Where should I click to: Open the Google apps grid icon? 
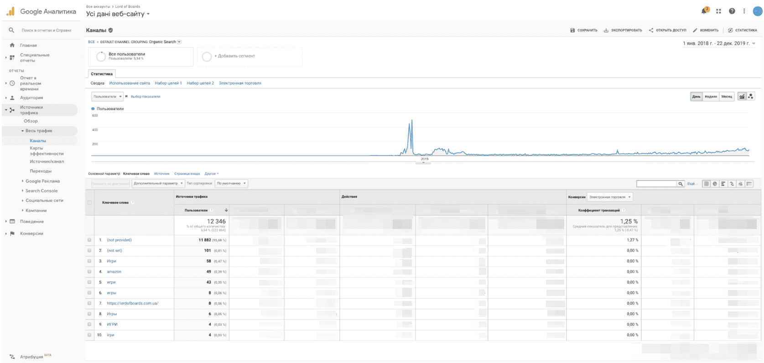[x=718, y=11]
